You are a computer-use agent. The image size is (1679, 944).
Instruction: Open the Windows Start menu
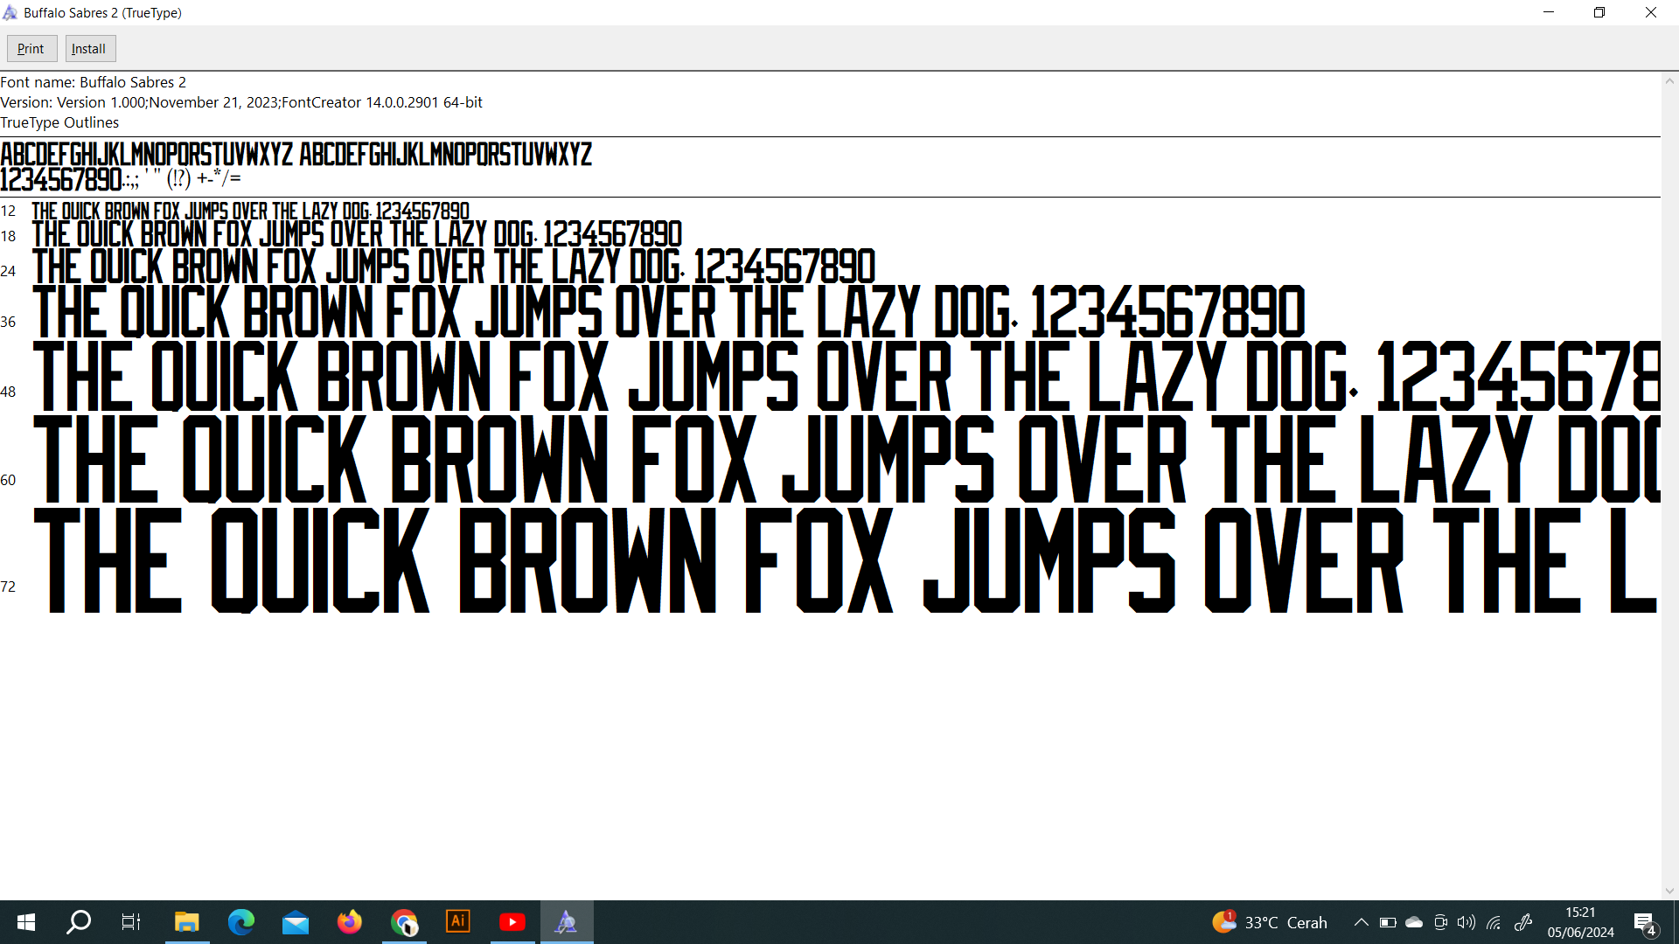[x=26, y=922]
